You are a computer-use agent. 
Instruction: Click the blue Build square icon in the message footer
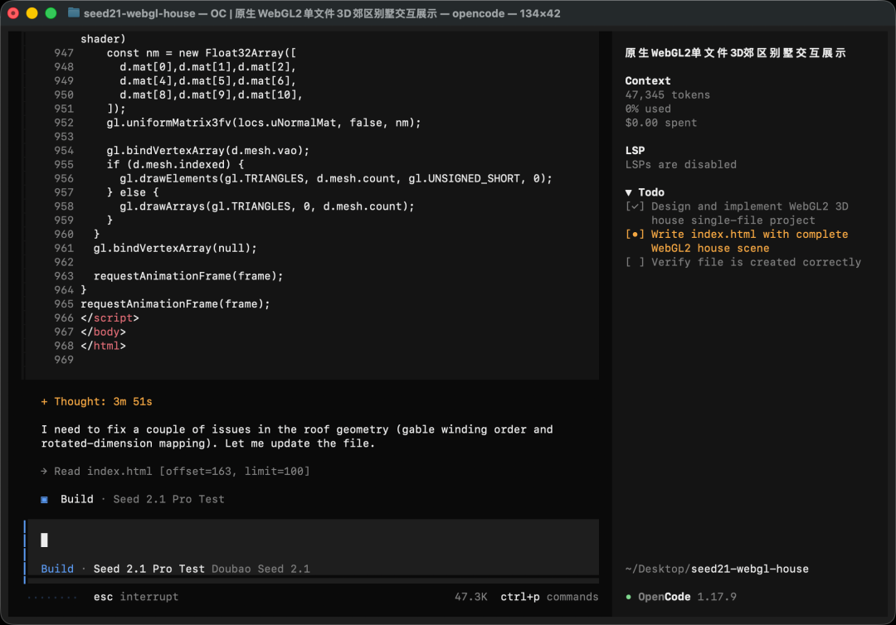44,500
